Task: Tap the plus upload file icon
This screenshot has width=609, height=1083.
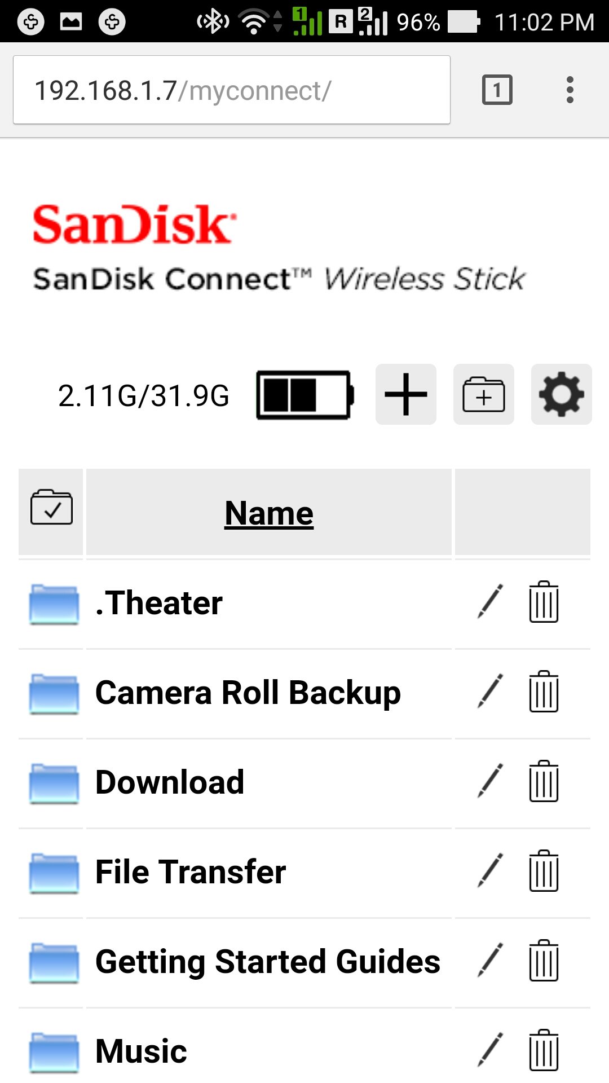Action: (405, 394)
